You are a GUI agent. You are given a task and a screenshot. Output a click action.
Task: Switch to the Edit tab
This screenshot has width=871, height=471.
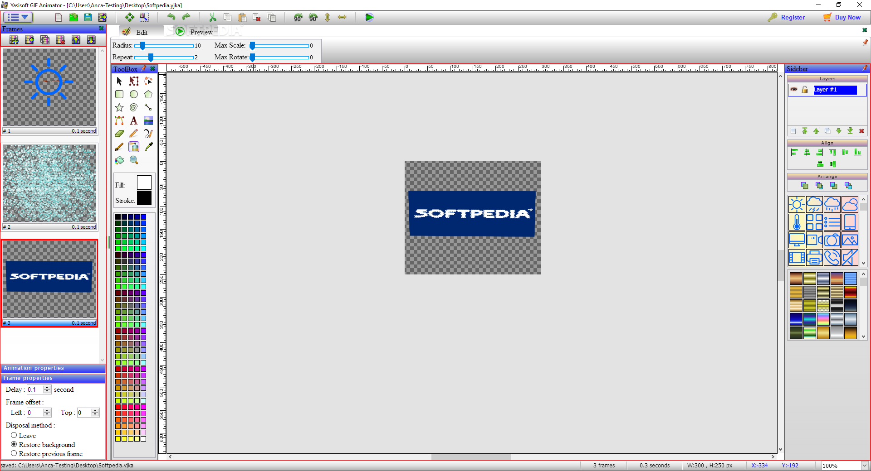[142, 32]
